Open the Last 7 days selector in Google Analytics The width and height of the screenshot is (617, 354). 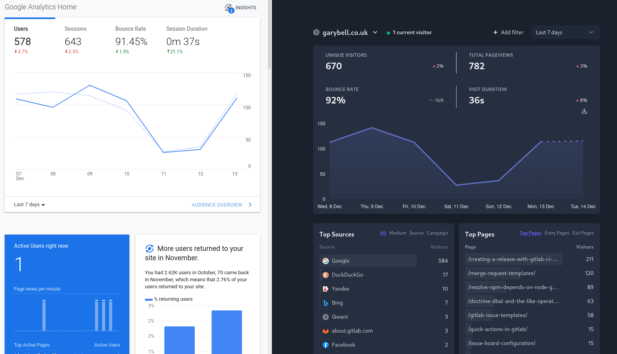pos(30,205)
